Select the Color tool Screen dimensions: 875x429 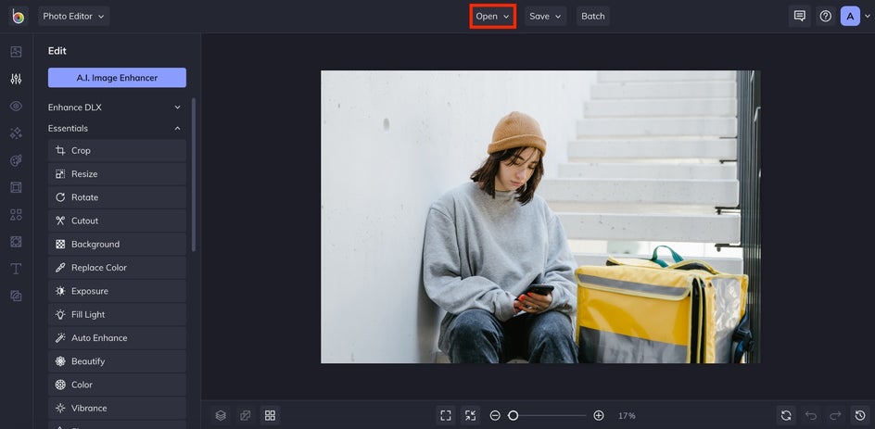click(117, 385)
